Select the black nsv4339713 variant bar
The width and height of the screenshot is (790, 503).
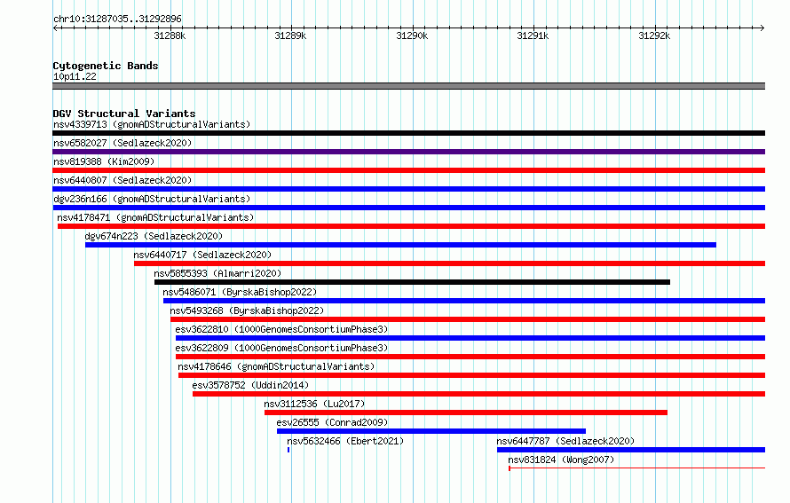[408, 133]
